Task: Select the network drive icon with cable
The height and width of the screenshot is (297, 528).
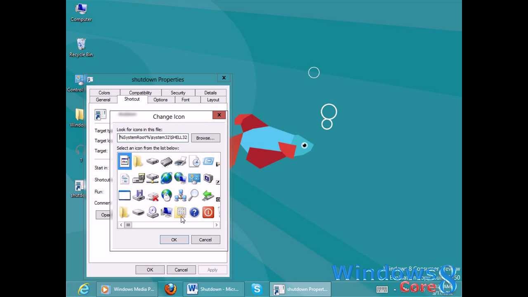Action: click(x=152, y=178)
